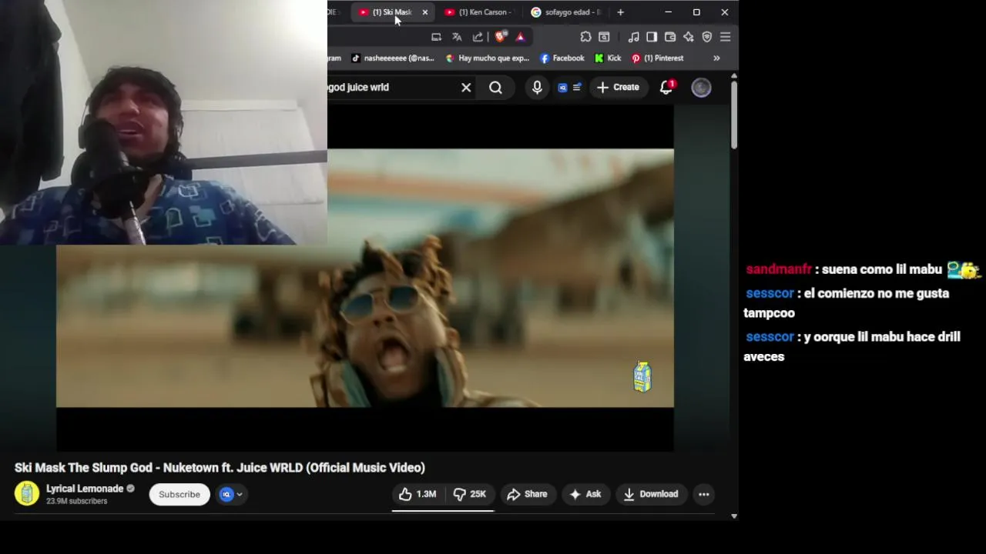Click the YouTube Create button
Viewport: 986px width, 554px height.
618,88
